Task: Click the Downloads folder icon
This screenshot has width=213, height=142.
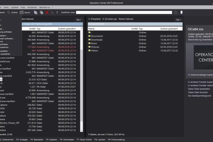Action: pos(89,39)
